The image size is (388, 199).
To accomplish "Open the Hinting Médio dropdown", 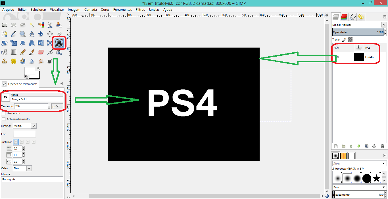I will coord(34,126).
